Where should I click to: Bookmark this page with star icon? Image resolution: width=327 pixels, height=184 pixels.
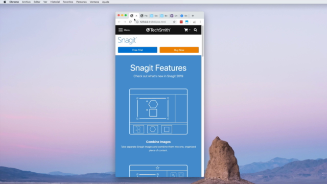tap(174, 22)
